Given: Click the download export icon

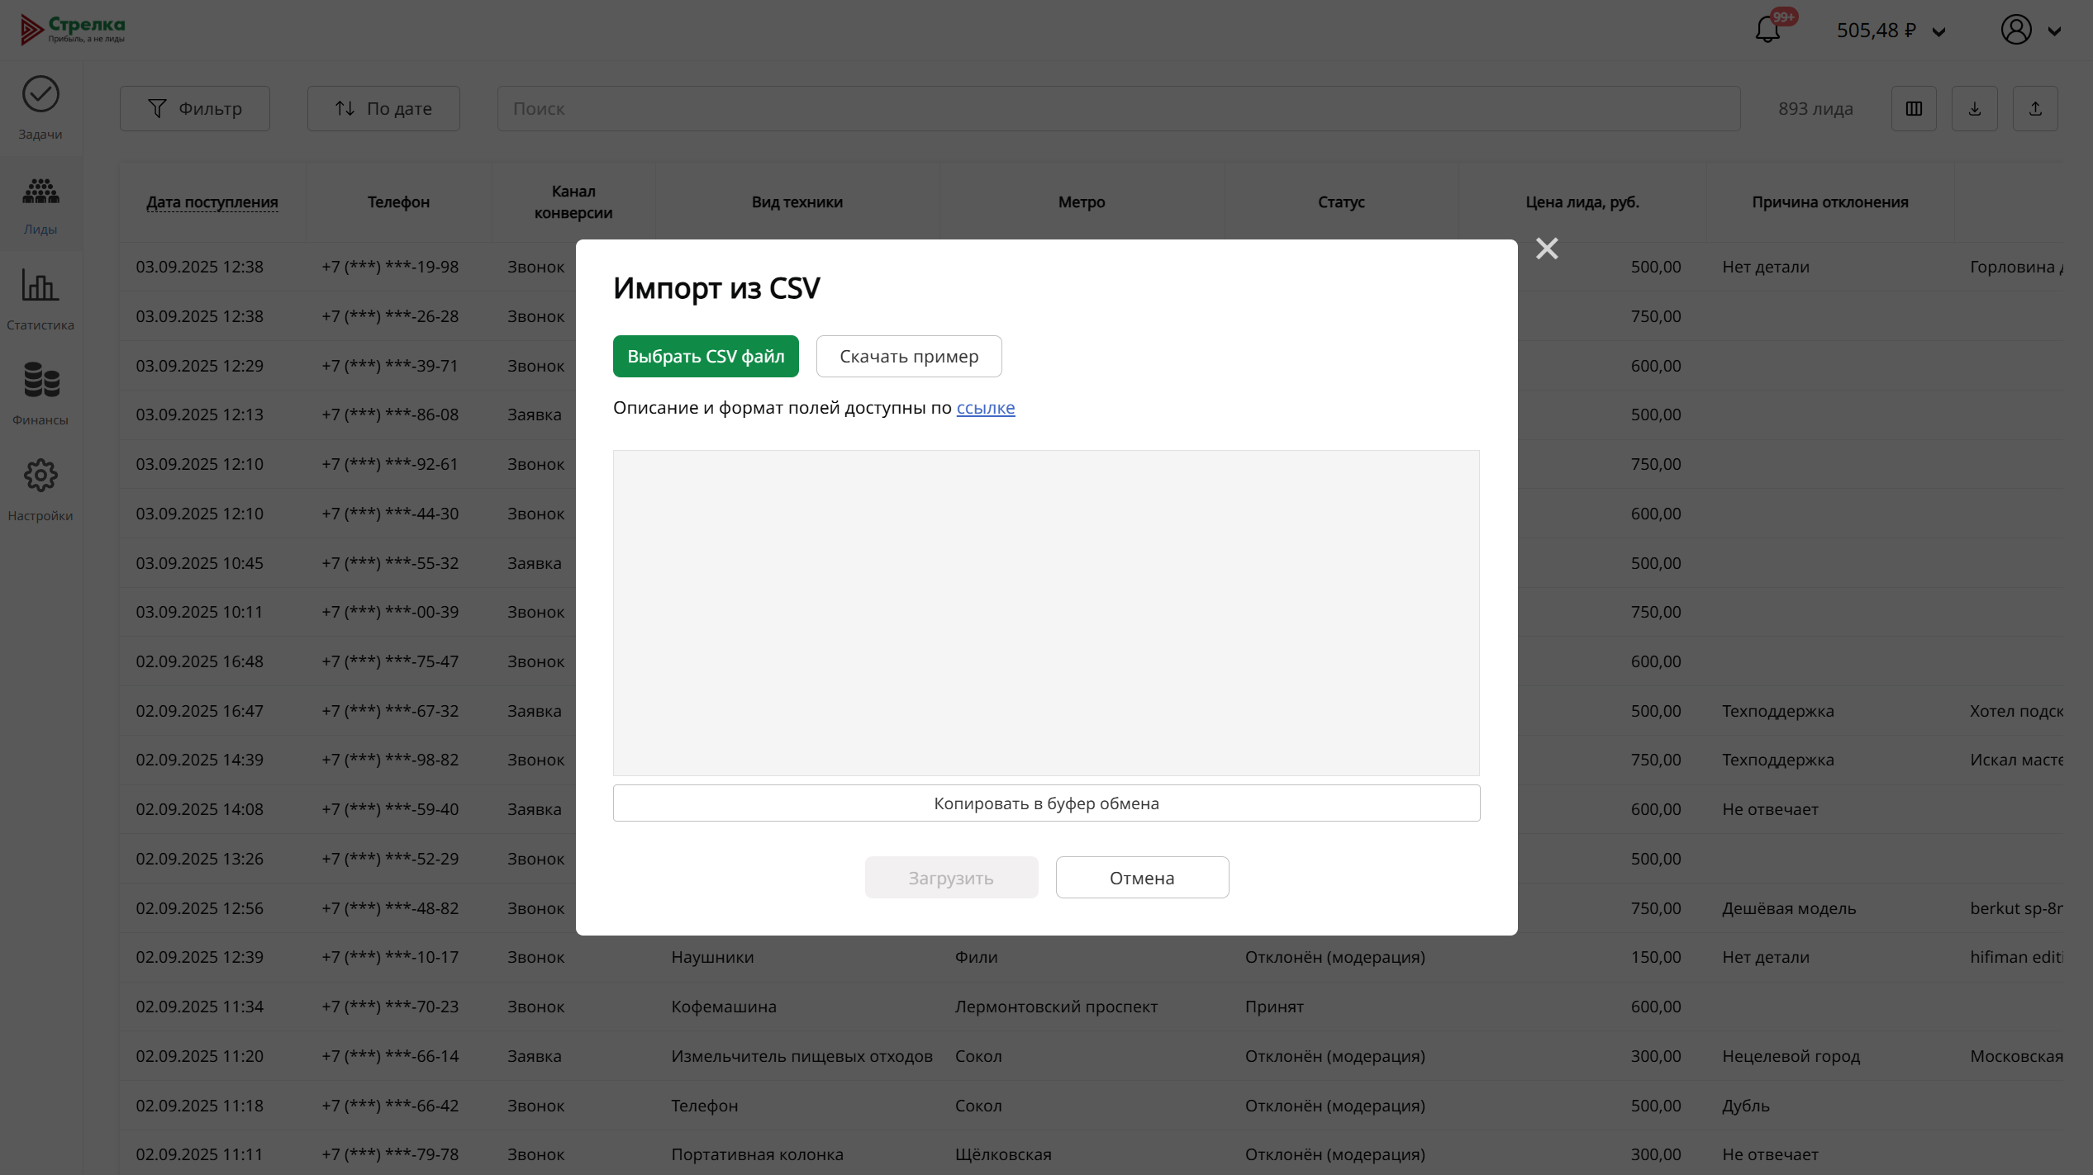Looking at the screenshot, I should (1974, 108).
